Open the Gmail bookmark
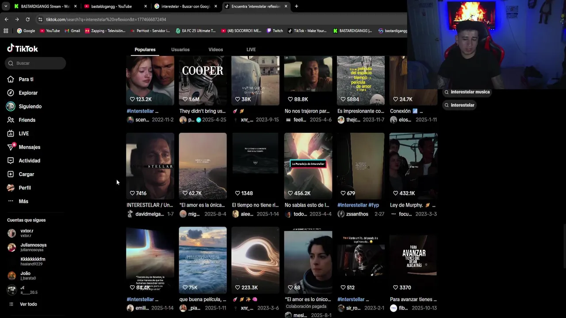 72,31
